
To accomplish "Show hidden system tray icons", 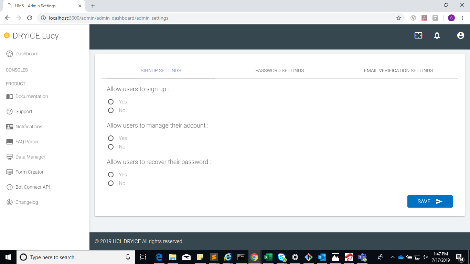I will pos(392,257).
